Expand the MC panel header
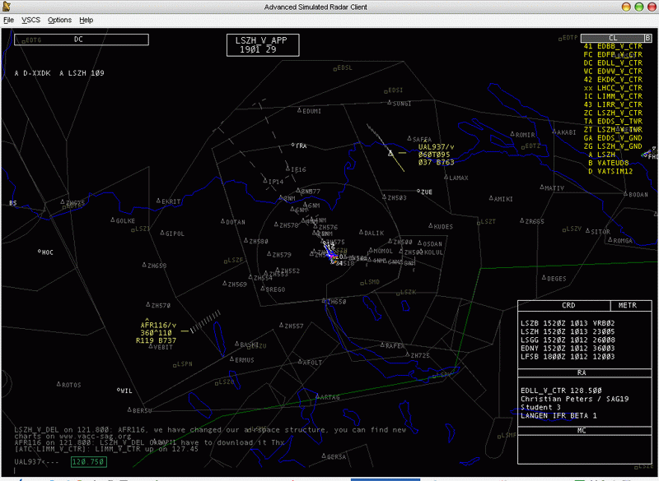 click(582, 430)
